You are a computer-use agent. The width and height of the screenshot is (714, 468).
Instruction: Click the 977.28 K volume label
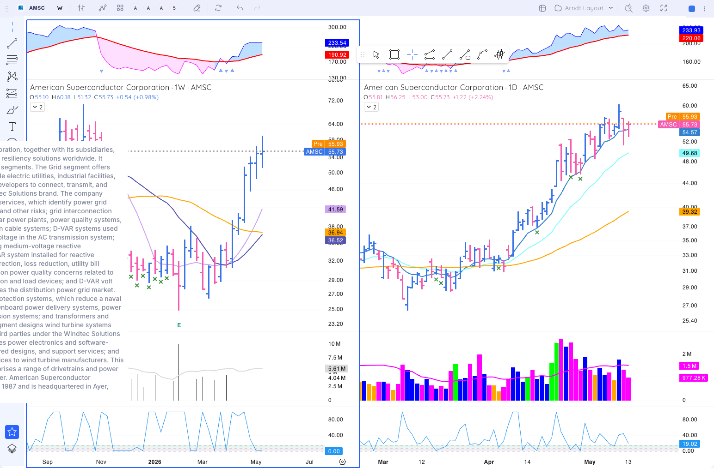[694, 378]
